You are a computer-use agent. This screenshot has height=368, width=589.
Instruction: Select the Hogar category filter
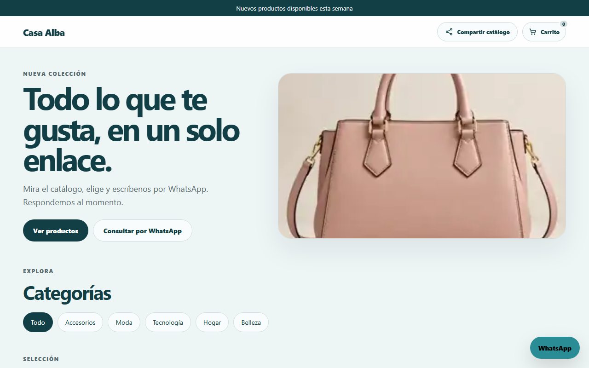[212, 322]
